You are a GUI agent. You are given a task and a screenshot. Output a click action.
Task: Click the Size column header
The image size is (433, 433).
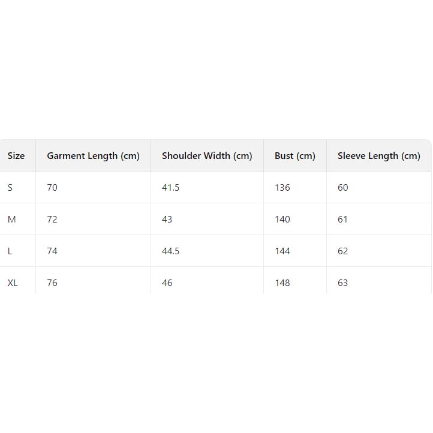(16, 156)
